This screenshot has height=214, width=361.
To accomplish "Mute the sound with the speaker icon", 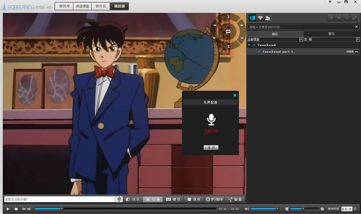I will pos(247,209).
